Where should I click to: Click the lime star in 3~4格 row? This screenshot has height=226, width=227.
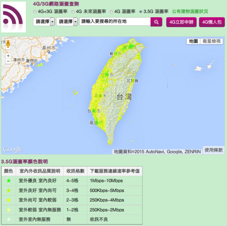point(9,190)
